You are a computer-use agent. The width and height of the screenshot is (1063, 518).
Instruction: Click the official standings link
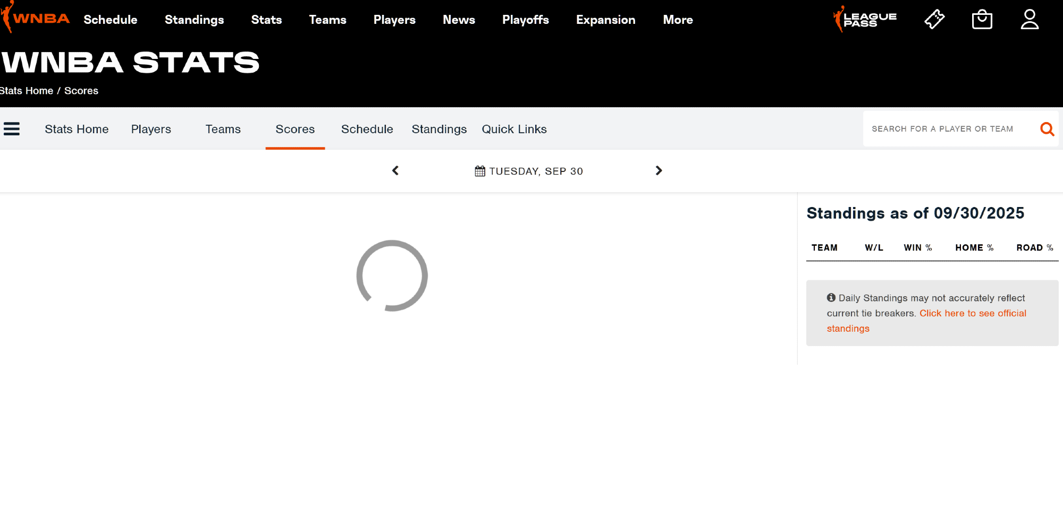(973, 313)
